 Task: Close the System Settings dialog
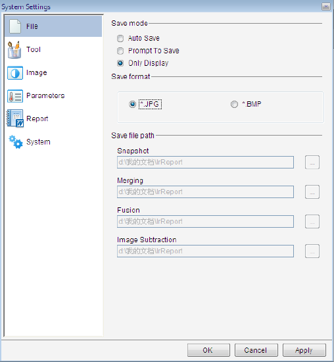pos(326,7)
